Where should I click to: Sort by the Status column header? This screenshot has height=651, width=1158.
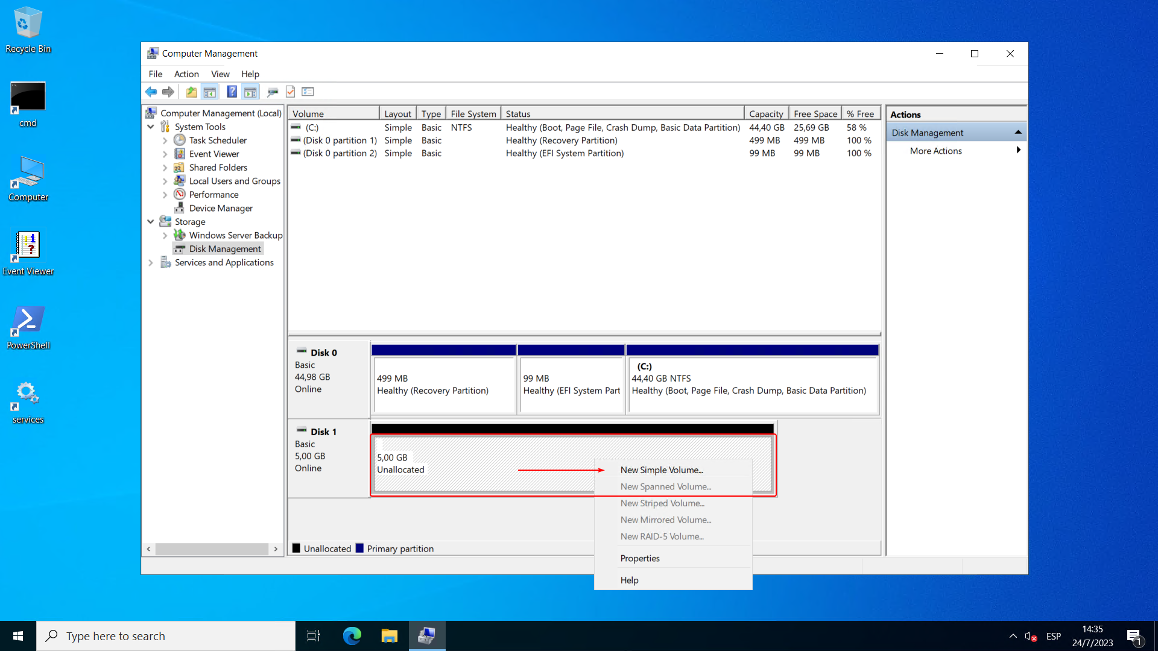coord(622,113)
